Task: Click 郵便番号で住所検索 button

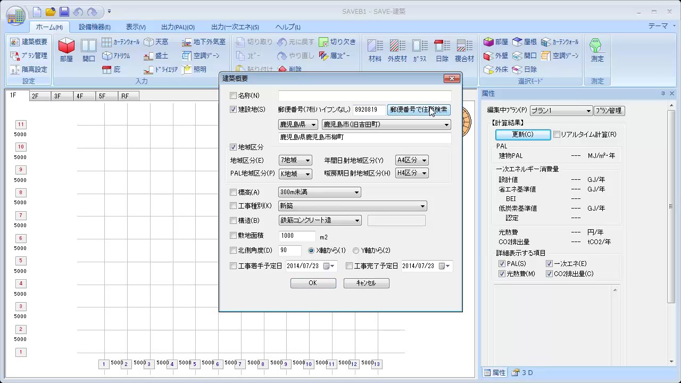Action: click(x=419, y=110)
